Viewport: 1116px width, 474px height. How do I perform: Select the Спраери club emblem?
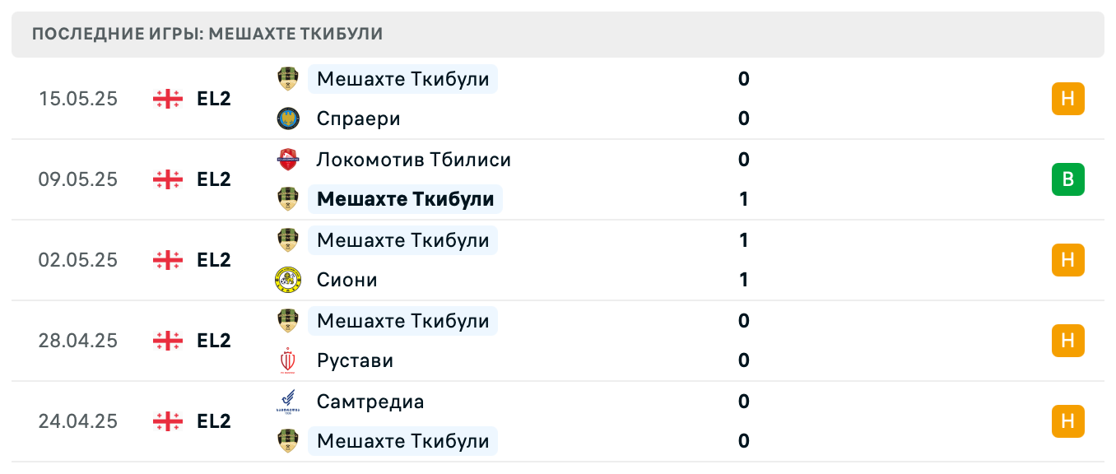(287, 118)
